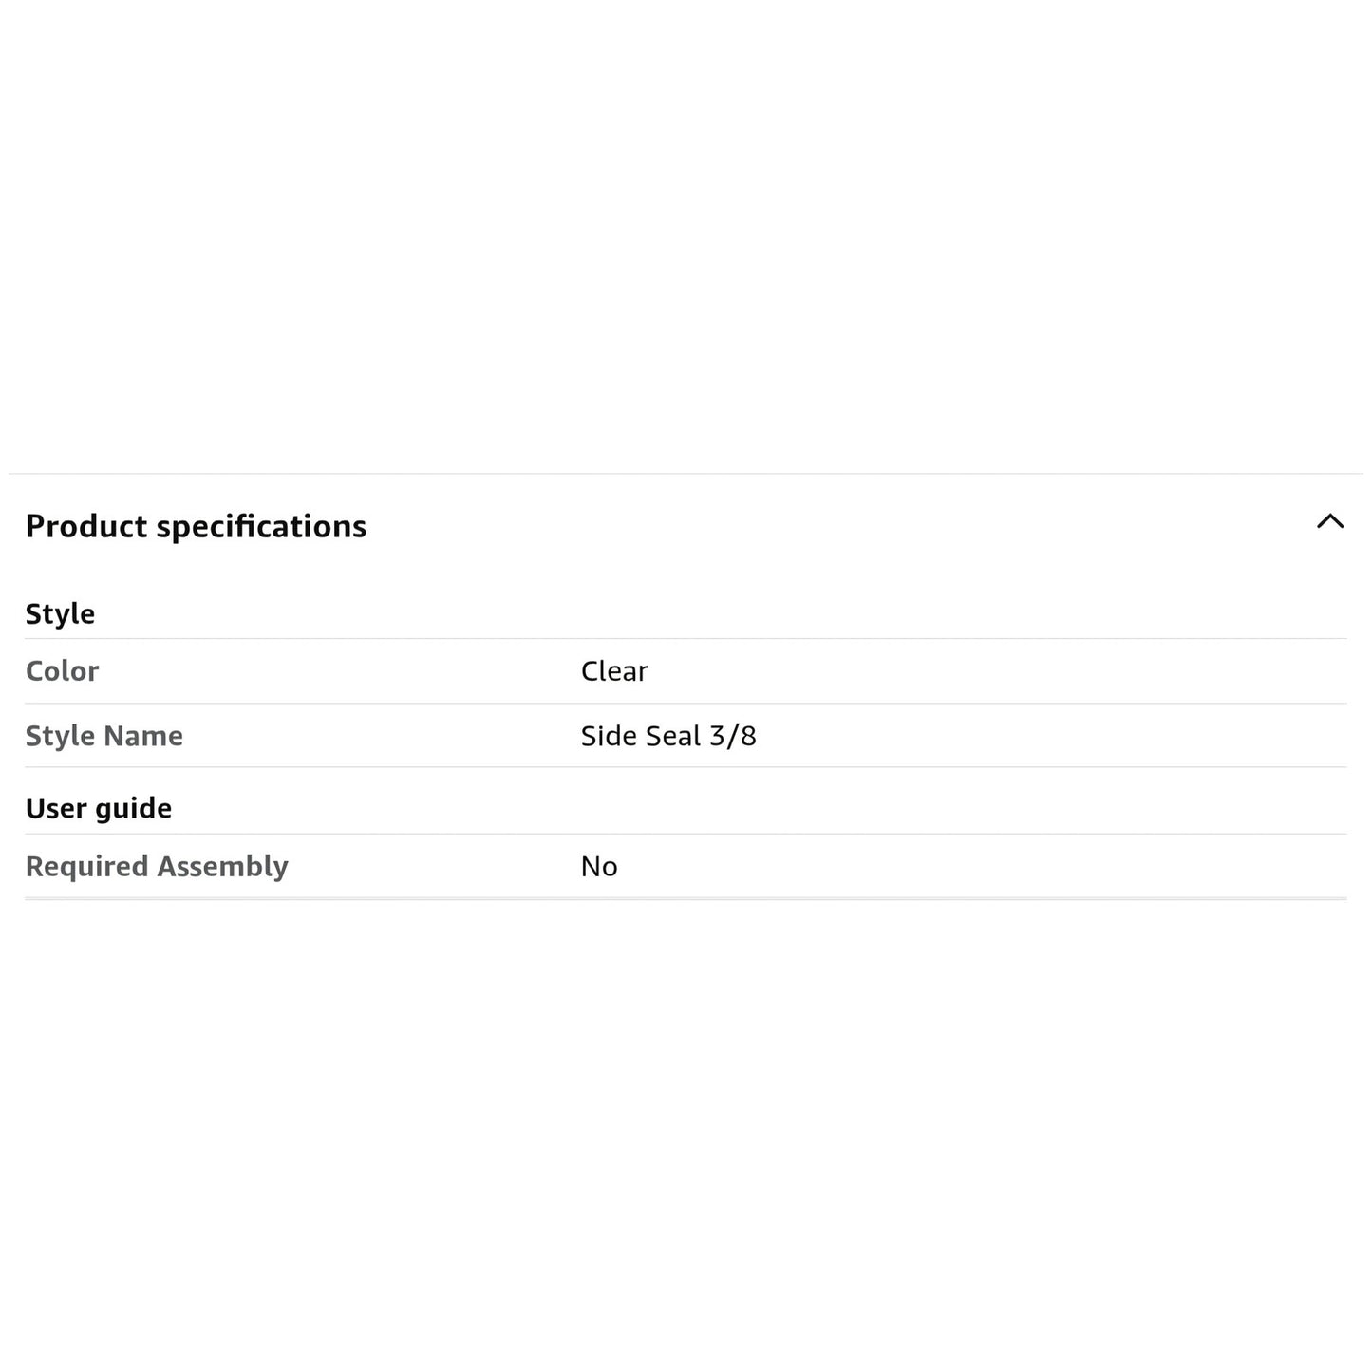Click the divider between Color and Style Name
This screenshot has height=1372, width=1372.
point(686,704)
